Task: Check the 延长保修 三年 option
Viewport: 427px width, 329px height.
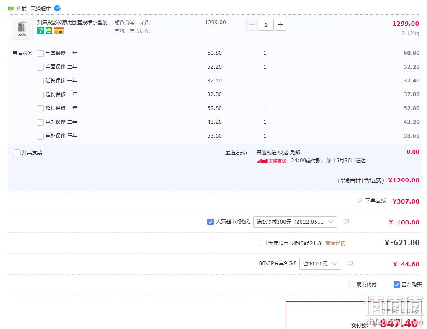Action: point(40,109)
